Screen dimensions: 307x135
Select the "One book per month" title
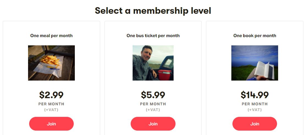255,35
